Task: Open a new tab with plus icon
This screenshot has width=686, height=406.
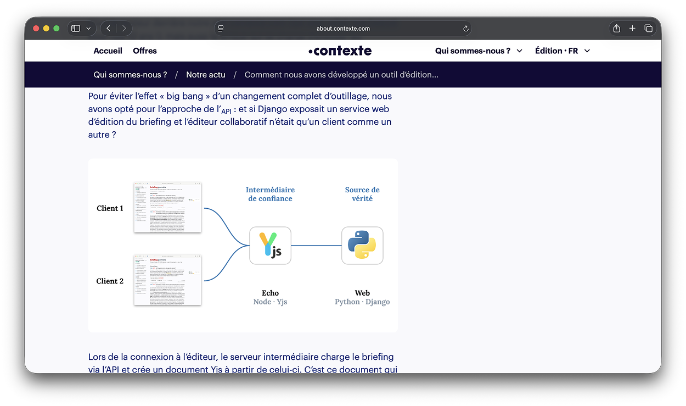Action: click(632, 28)
